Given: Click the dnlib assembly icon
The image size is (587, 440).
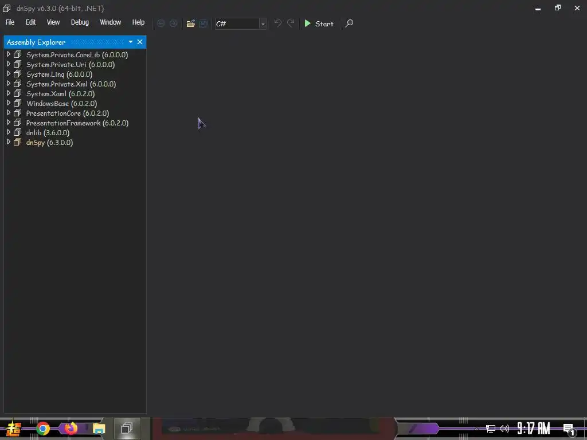Looking at the screenshot, I should point(18,132).
